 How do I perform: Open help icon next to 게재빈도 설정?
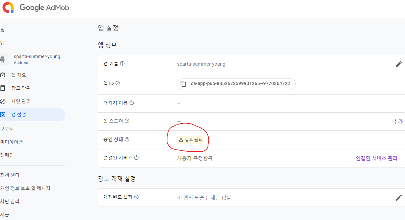136,197
